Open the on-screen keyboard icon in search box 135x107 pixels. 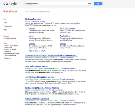(90, 4)
